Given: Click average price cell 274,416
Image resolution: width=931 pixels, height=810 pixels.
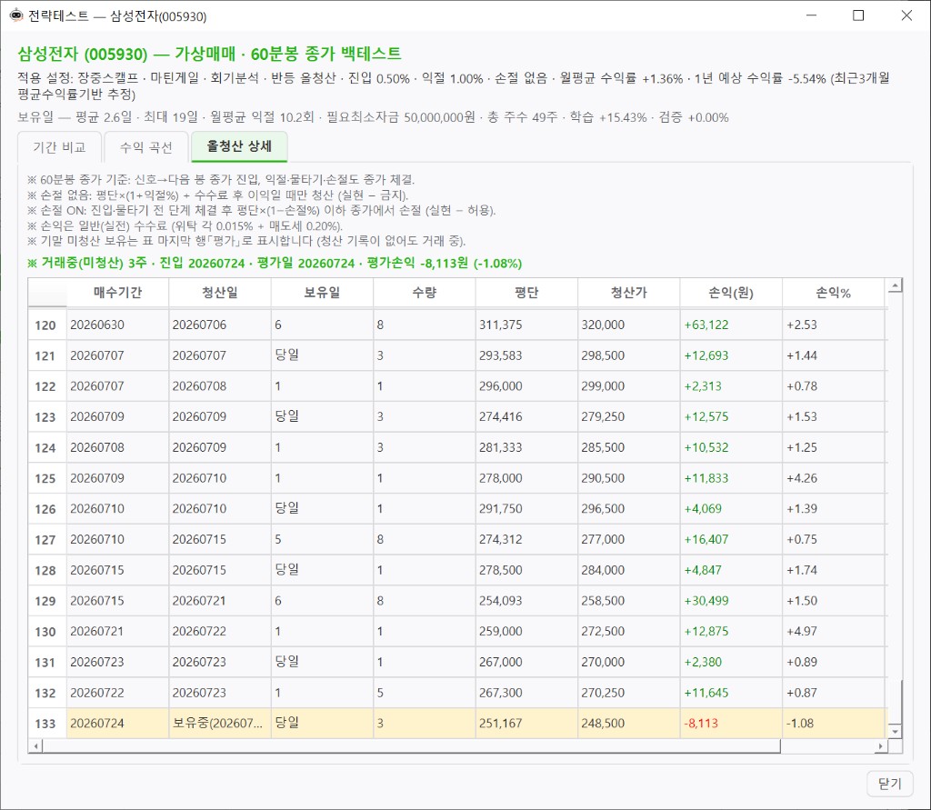Looking at the screenshot, I should click(x=526, y=417).
